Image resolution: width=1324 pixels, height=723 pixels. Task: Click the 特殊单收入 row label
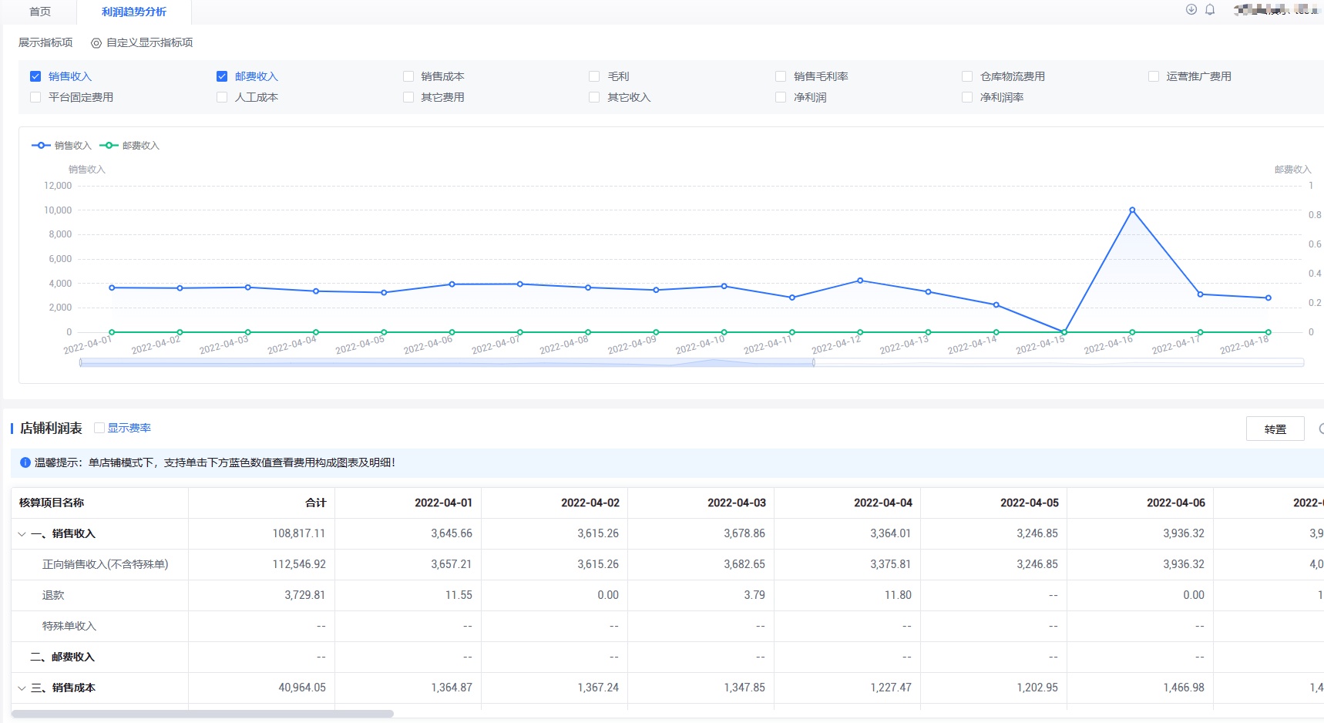(69, 626)
